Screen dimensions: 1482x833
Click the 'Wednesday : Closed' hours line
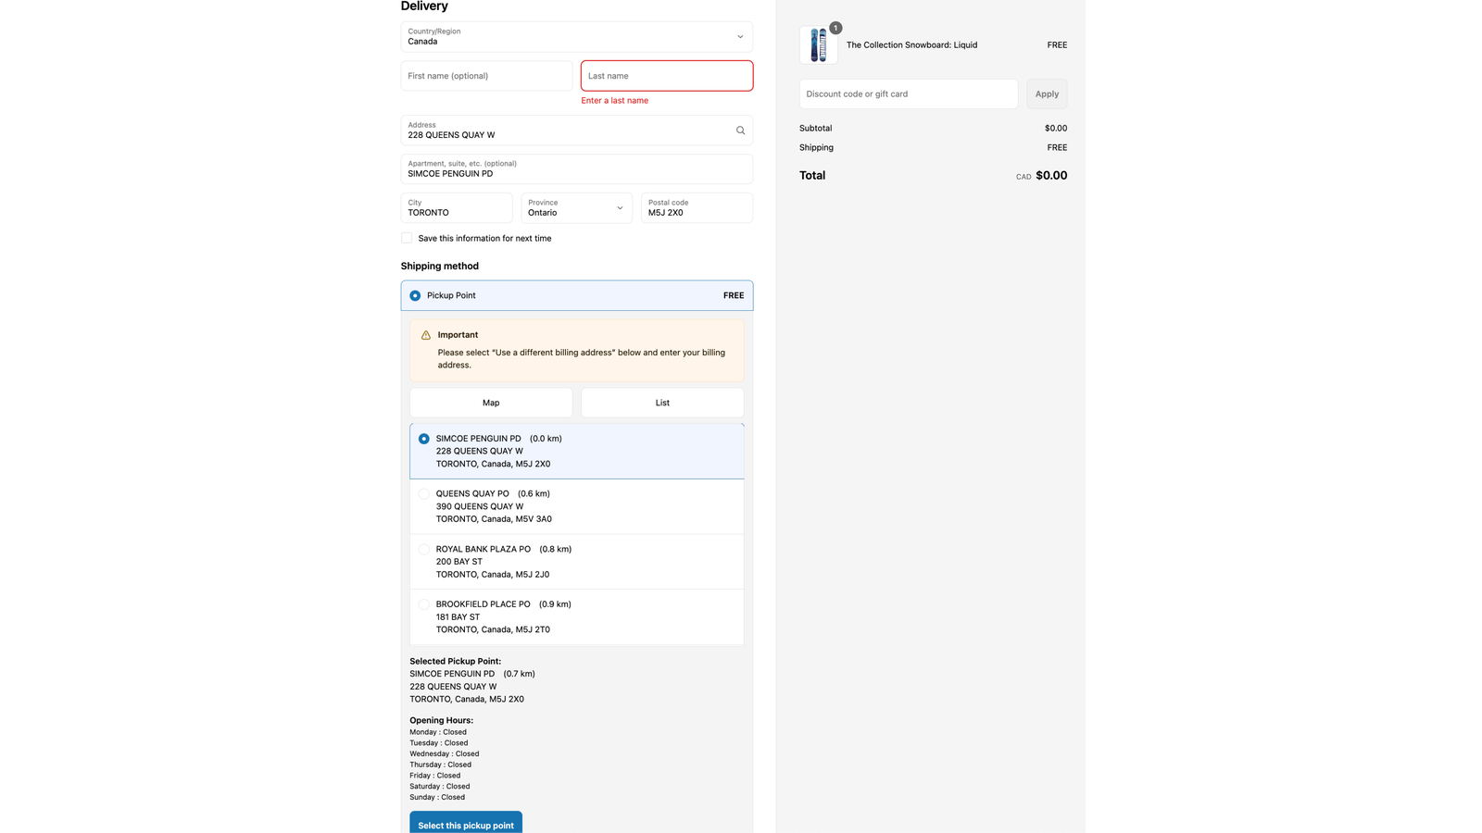tap(445, 753)
